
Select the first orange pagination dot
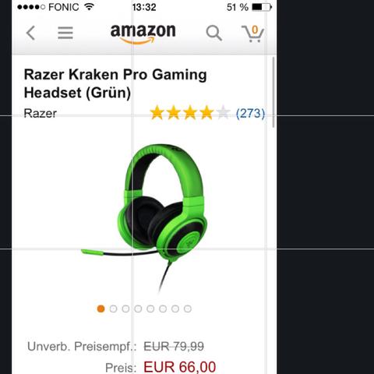tap(101, 309)
